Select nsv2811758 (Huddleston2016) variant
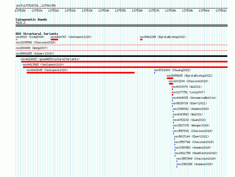The height and width of the screenshot is (177, 235). pos(196,153)
